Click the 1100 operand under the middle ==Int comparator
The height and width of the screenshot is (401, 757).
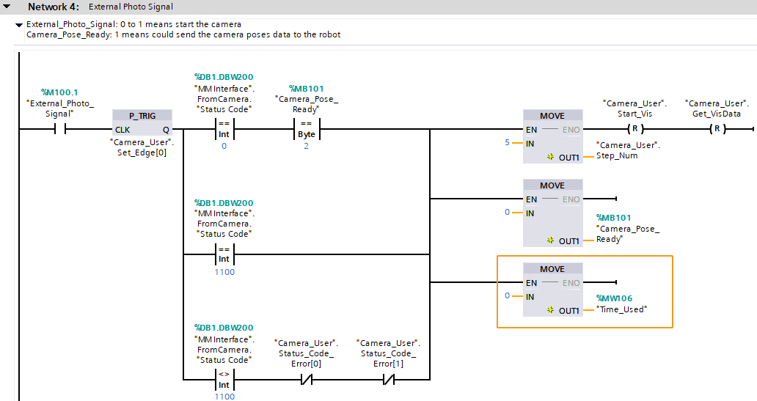click(x=224, y=272)
